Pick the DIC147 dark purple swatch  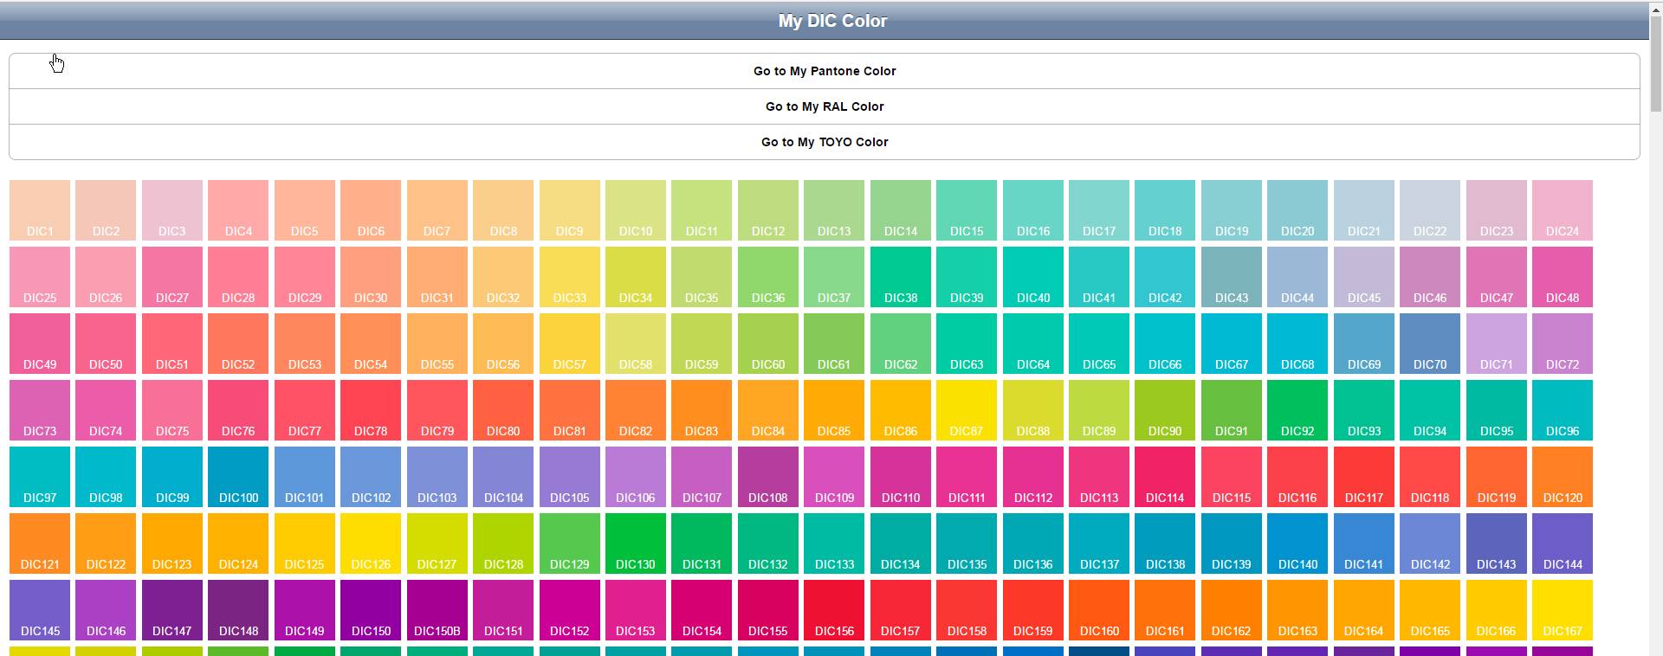pyautogui.click(x=172, y=610)
